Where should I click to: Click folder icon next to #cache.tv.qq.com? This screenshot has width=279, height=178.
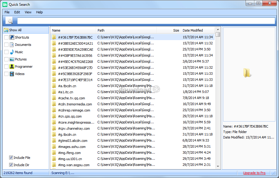pos(54,98)
